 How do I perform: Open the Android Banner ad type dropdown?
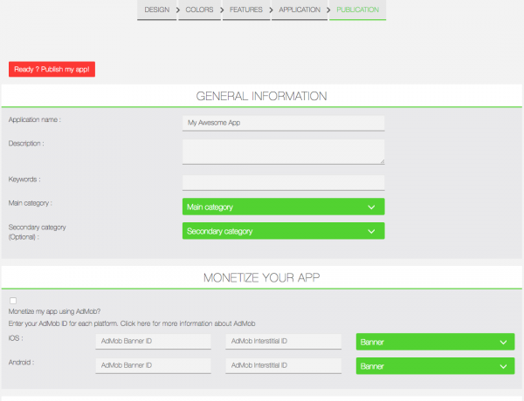click(x=435, y=366)
